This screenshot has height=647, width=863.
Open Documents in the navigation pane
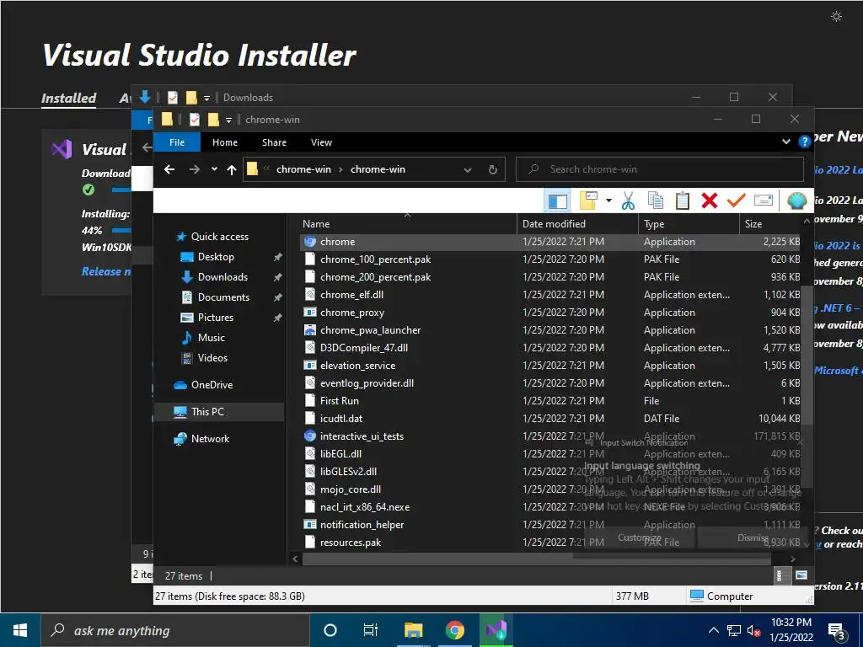pyautogui.click(x=222, y=297)
